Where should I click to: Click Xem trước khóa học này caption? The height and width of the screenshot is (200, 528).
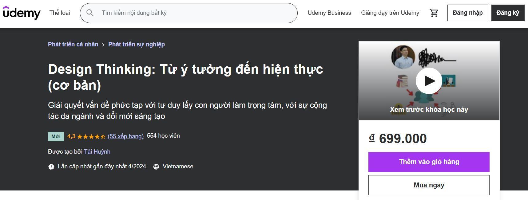tap(429, 110)
